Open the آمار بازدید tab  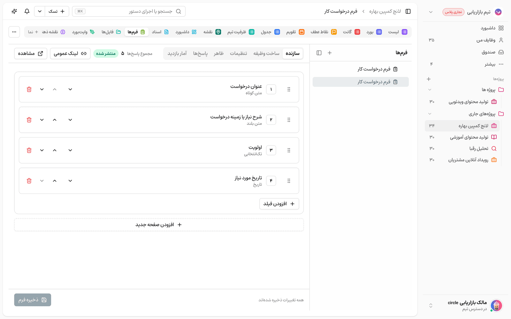click(x=177, y=53)
